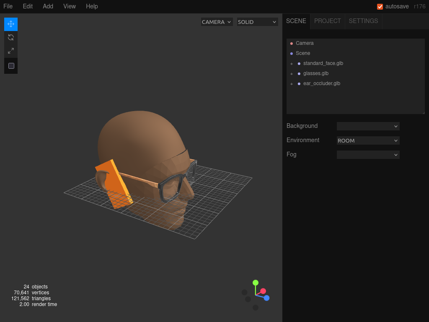Open the Edit menu

point(28,6)
